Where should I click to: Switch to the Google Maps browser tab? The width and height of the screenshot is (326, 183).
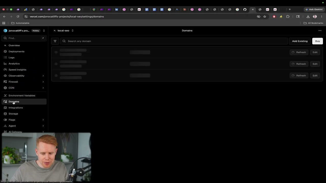pos(94,9)
